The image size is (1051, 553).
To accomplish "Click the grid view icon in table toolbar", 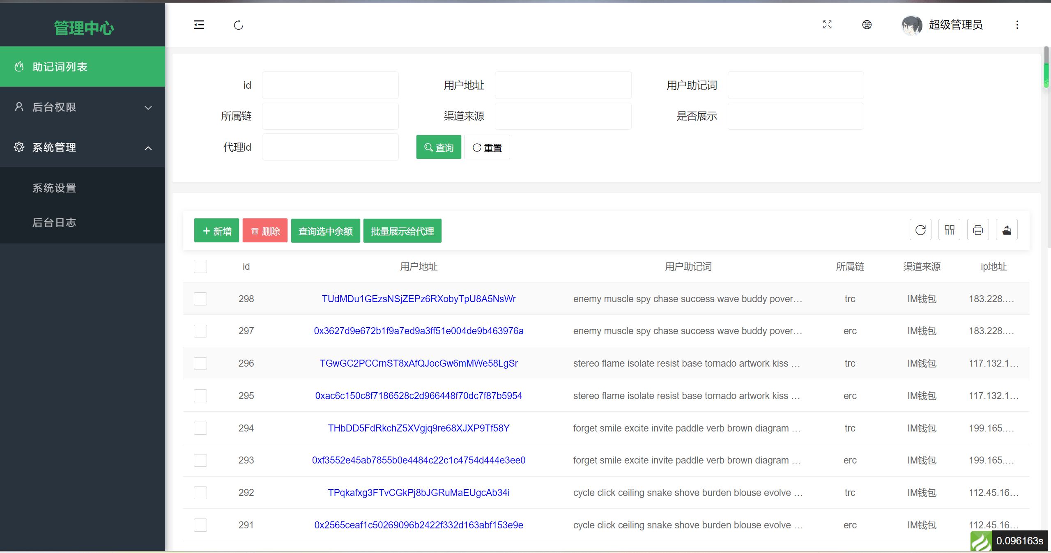I will (949, 231).
